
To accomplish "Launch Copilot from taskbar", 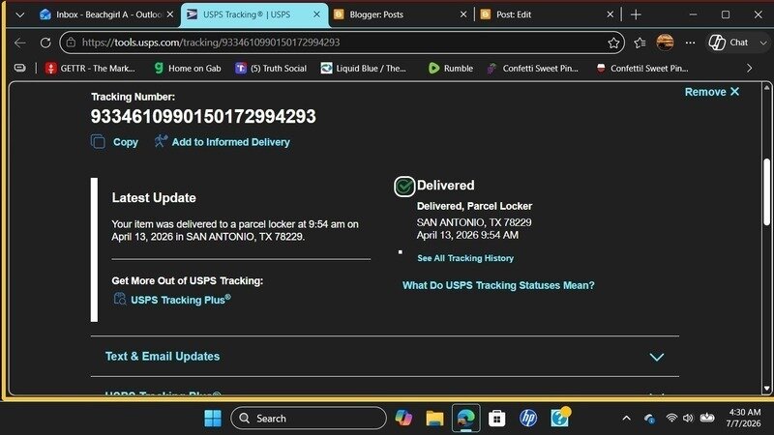I will point(403,419).
